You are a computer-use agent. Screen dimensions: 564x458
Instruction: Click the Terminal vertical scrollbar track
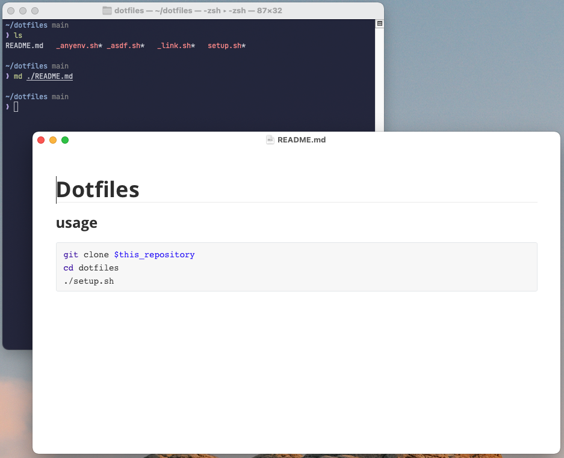[379, 80]
